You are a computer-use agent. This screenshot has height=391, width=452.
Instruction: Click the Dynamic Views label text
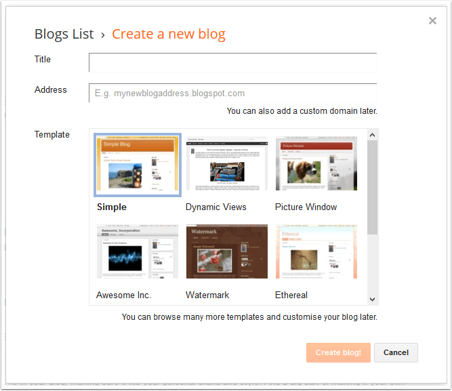pos(216,207)
